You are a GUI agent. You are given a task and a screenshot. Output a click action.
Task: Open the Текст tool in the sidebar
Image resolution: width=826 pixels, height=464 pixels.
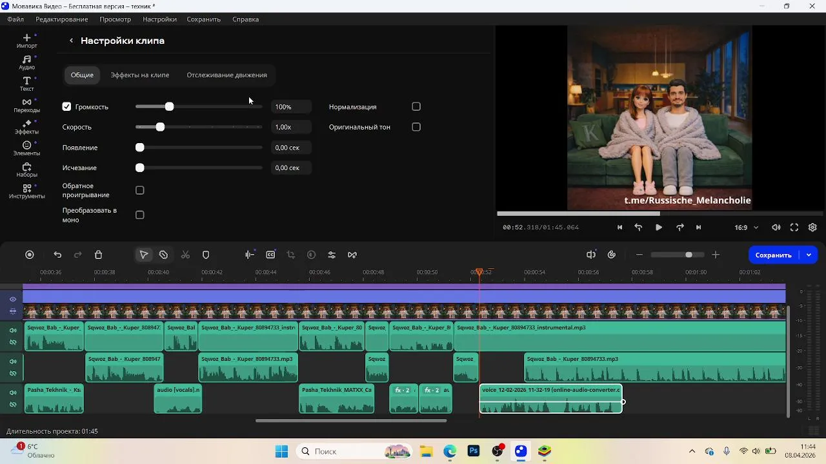[26, 84]
